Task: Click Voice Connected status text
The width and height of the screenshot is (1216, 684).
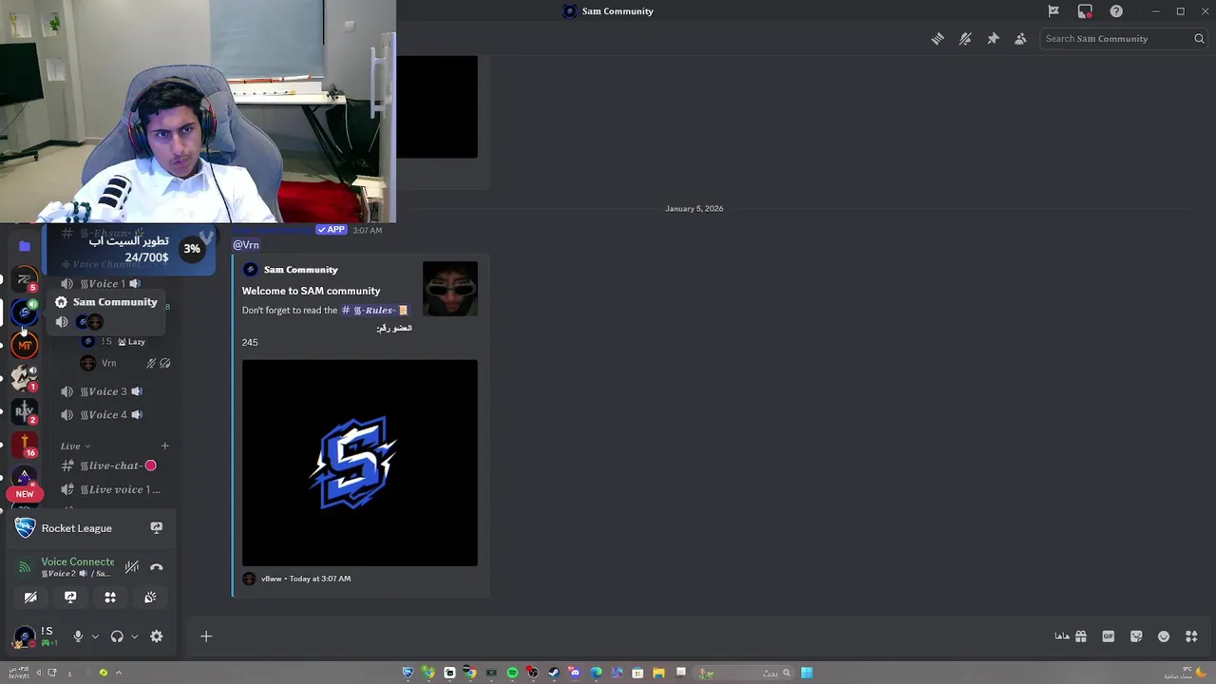Action: [77, 562]
